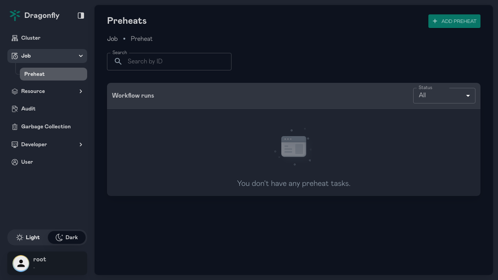Follow the Job breadcrumb link
This screenshot has width=498, height=280.
pyautogui.click(x=112, y=39)
